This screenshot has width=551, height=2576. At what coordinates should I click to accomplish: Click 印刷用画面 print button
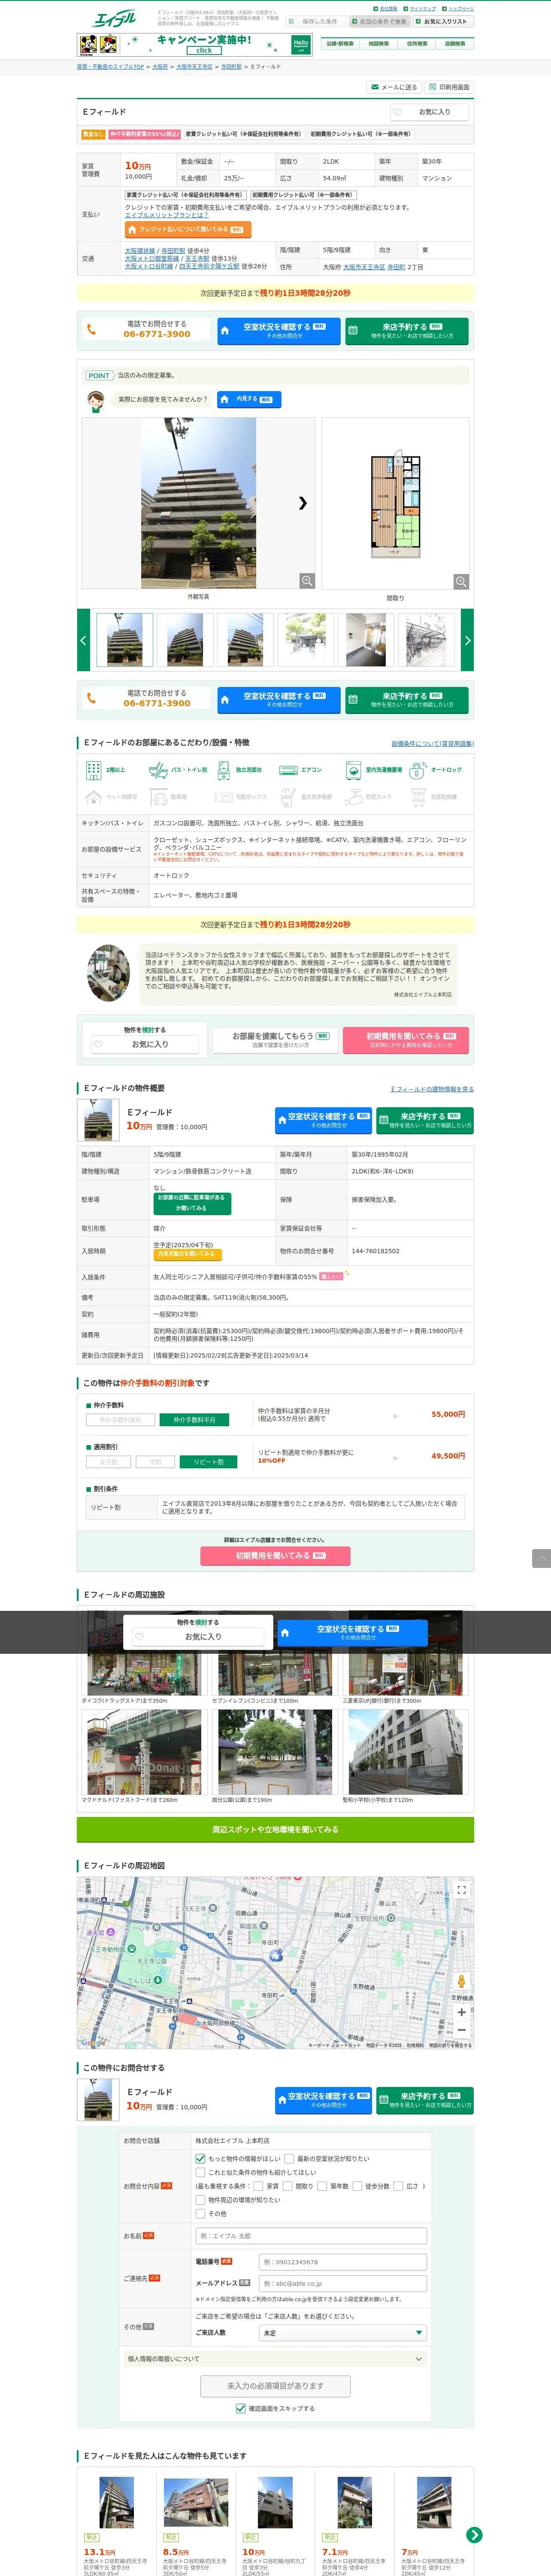[x=449, y=87]
